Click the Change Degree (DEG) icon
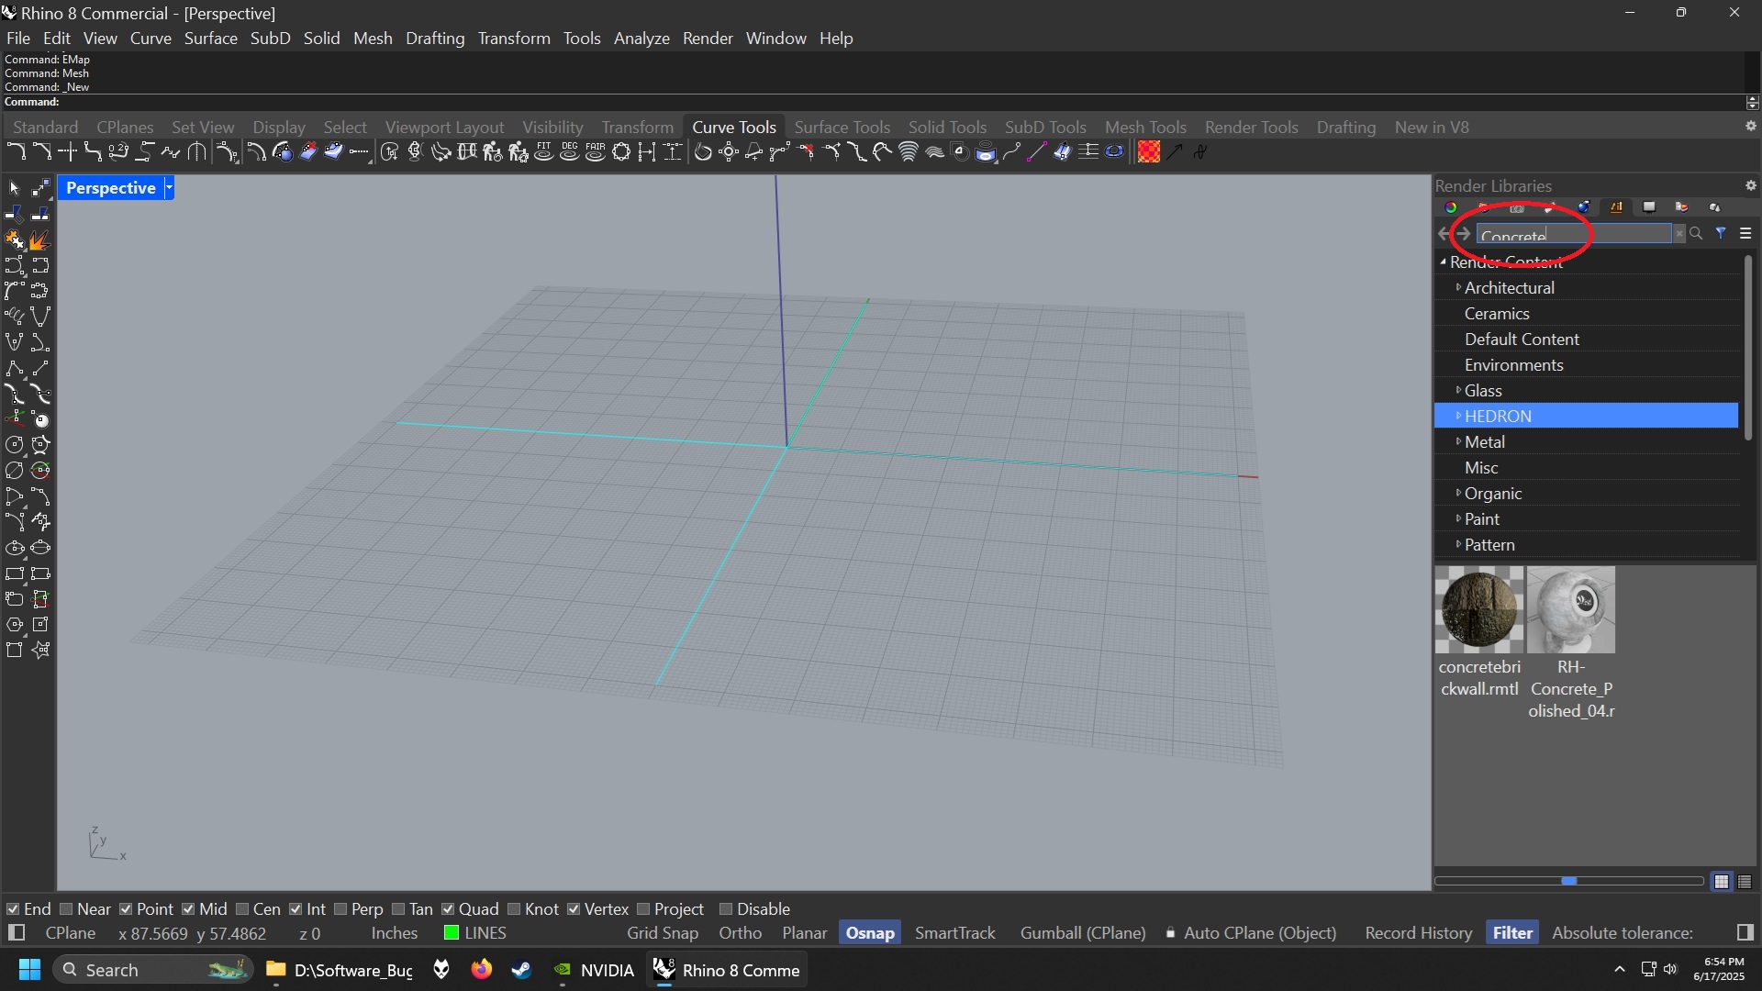The image size is (1762, 991). [x=570, y=151]
